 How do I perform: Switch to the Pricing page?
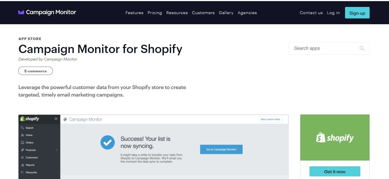[x=155, y=13]
